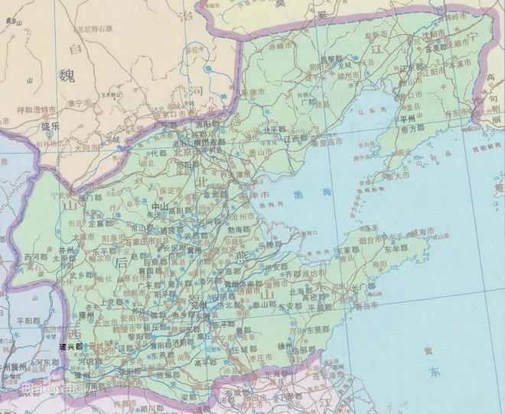Viewport: 505px width, 414px height.
Task: Click the 常山郡 label
Action: point(142,228)
